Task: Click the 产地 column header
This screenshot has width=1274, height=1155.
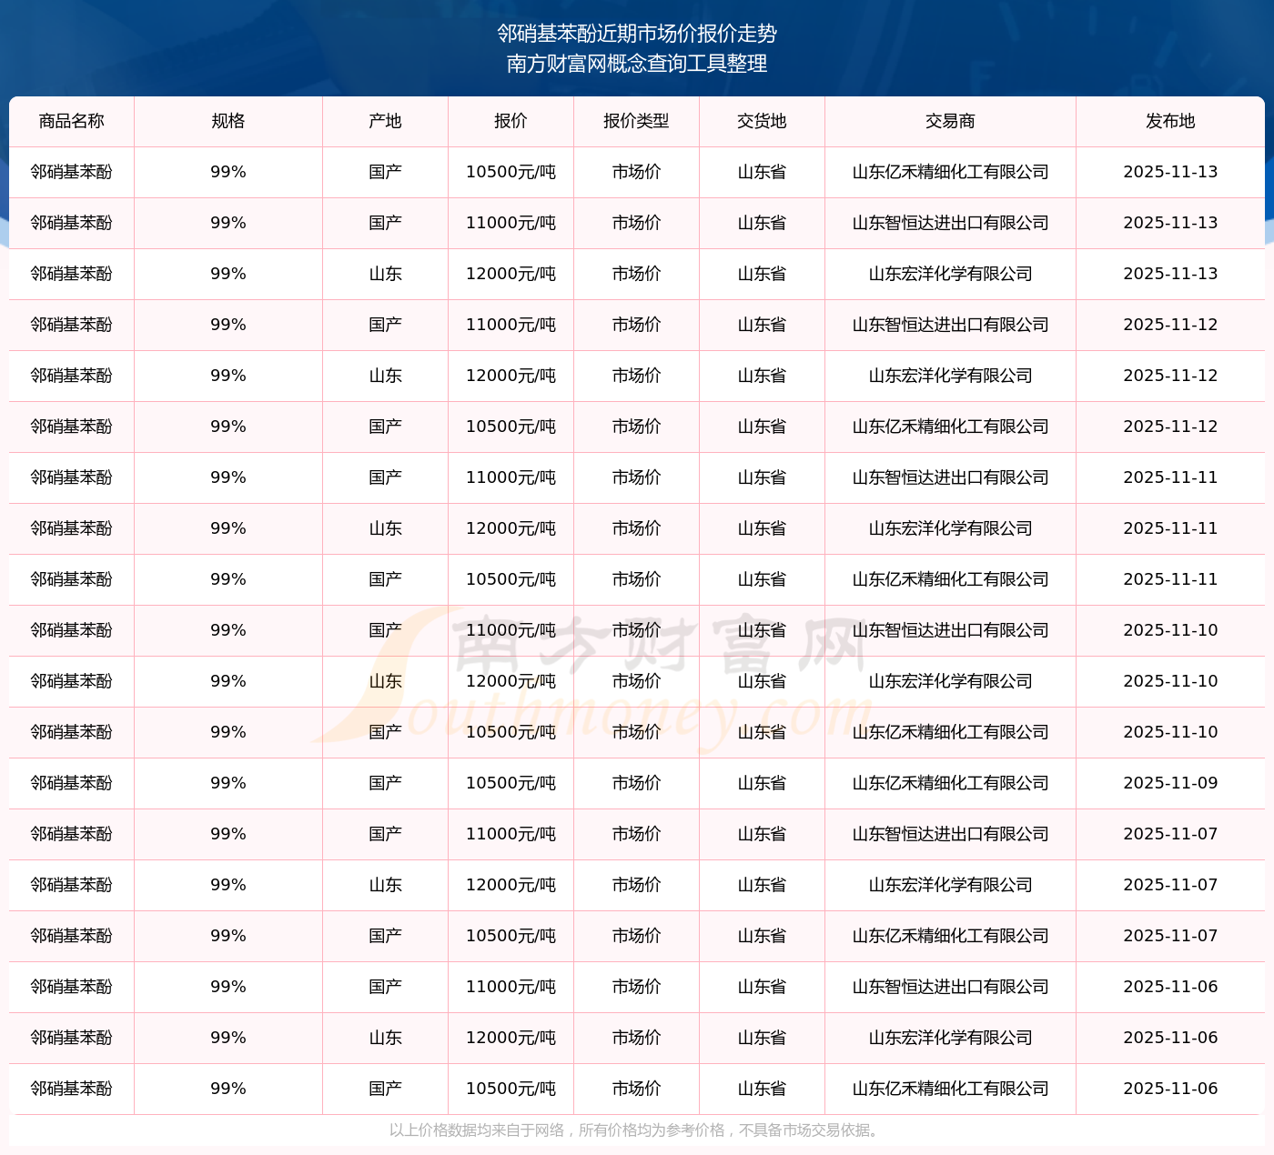Action: click(x=385, y=121)
